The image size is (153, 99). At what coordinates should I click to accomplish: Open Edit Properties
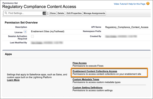click(x=74, y=13)
